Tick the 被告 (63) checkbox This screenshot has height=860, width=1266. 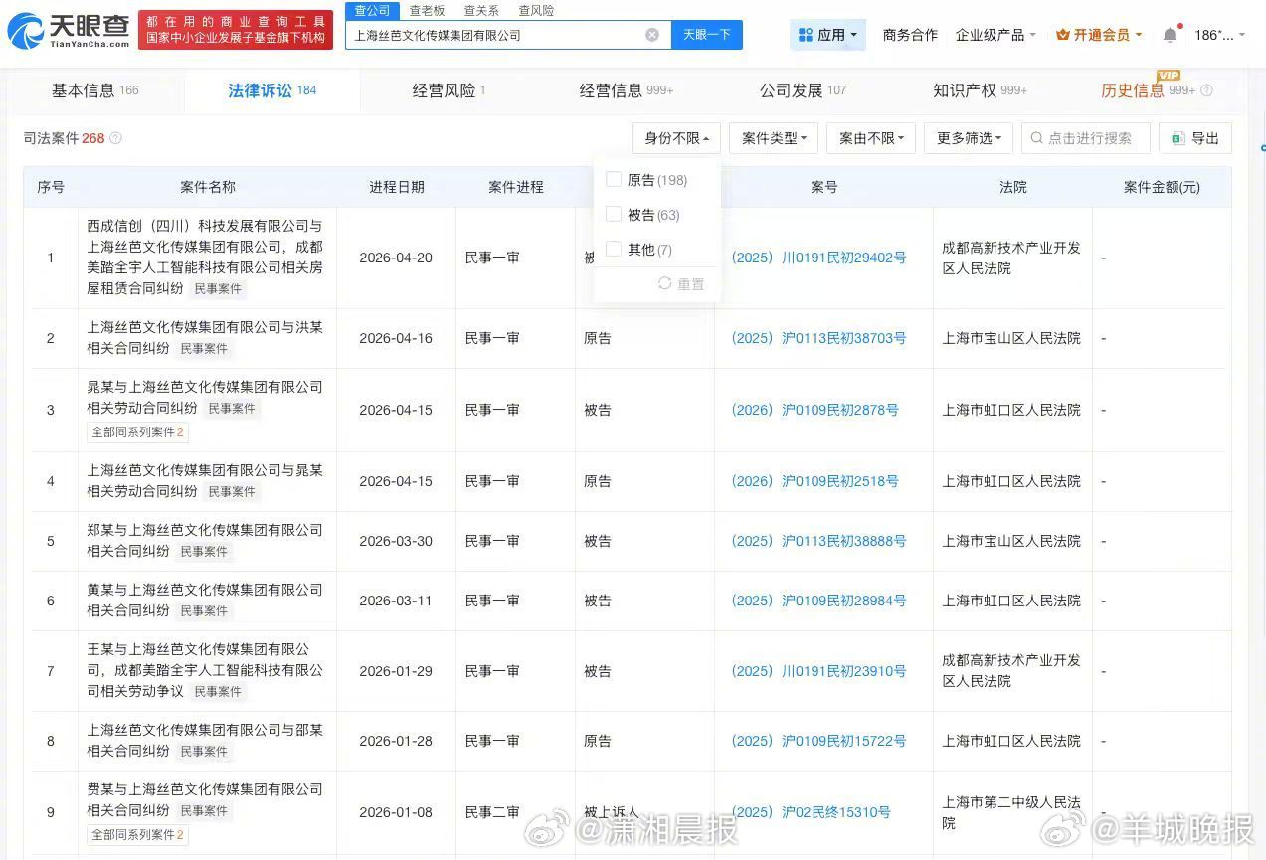point(614,215)
